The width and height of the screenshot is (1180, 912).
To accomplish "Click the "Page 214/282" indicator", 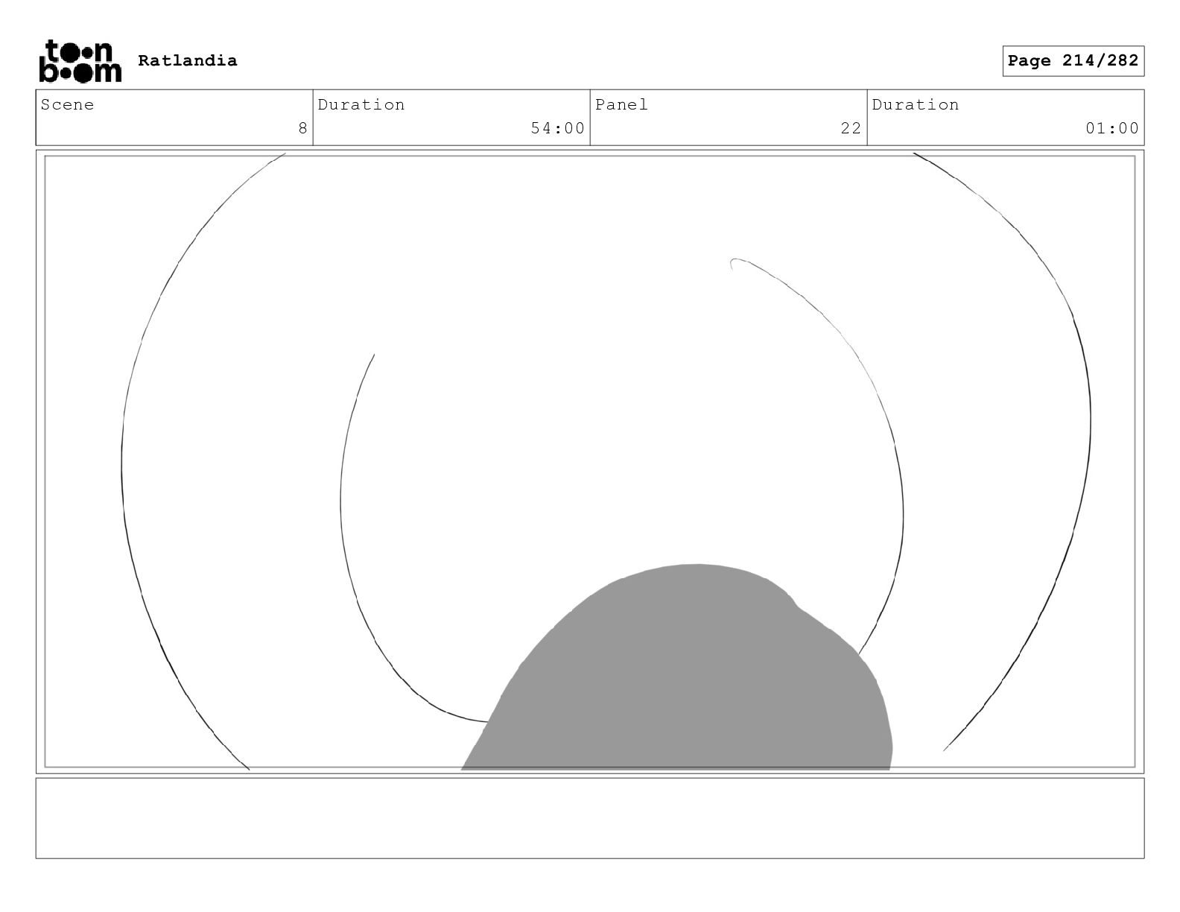I will point(1073,61).
